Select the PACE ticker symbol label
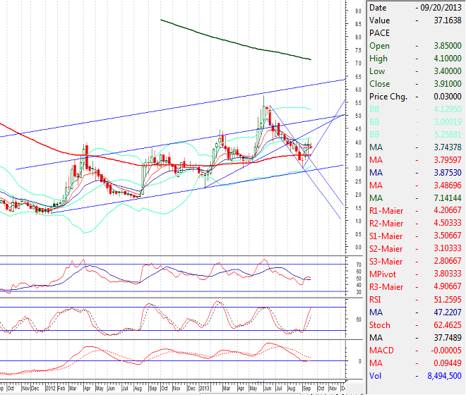Viewport: 466px width, 395px height. pos(380,33)
